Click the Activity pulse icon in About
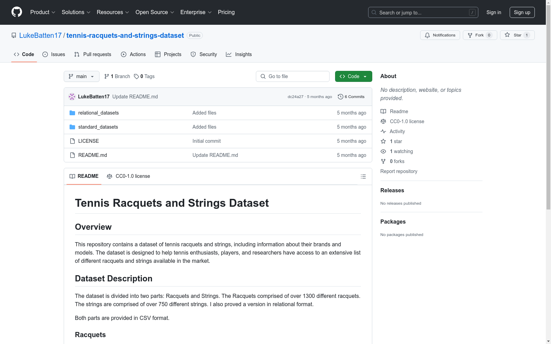 coord(383,131)
